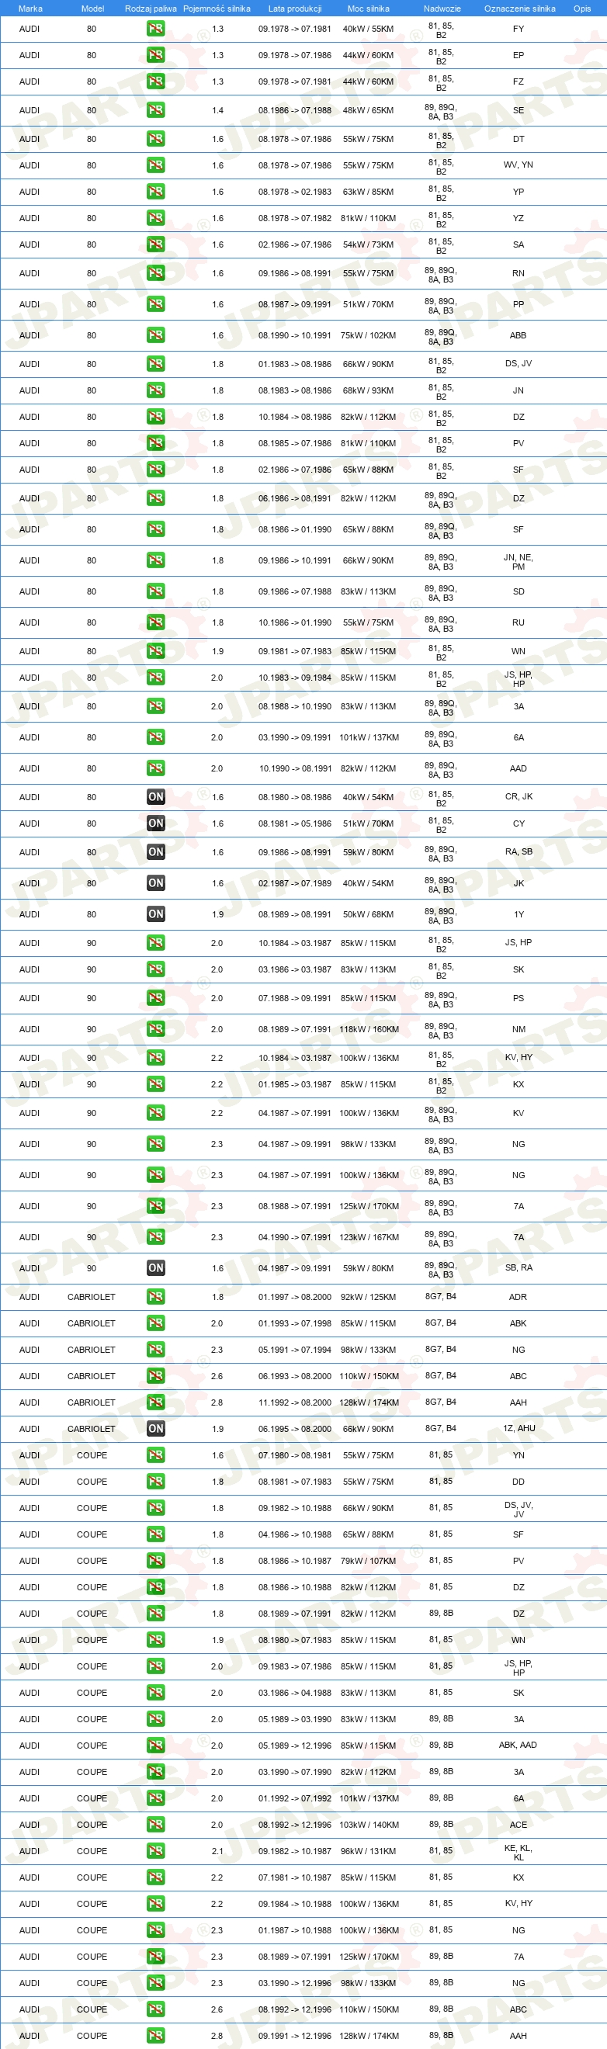This screenshot has width=607, height=2049.
Task: Select the diesel ON icon in the Cabriolet 1Z, AHU row
Action: tap(156, 1429)
